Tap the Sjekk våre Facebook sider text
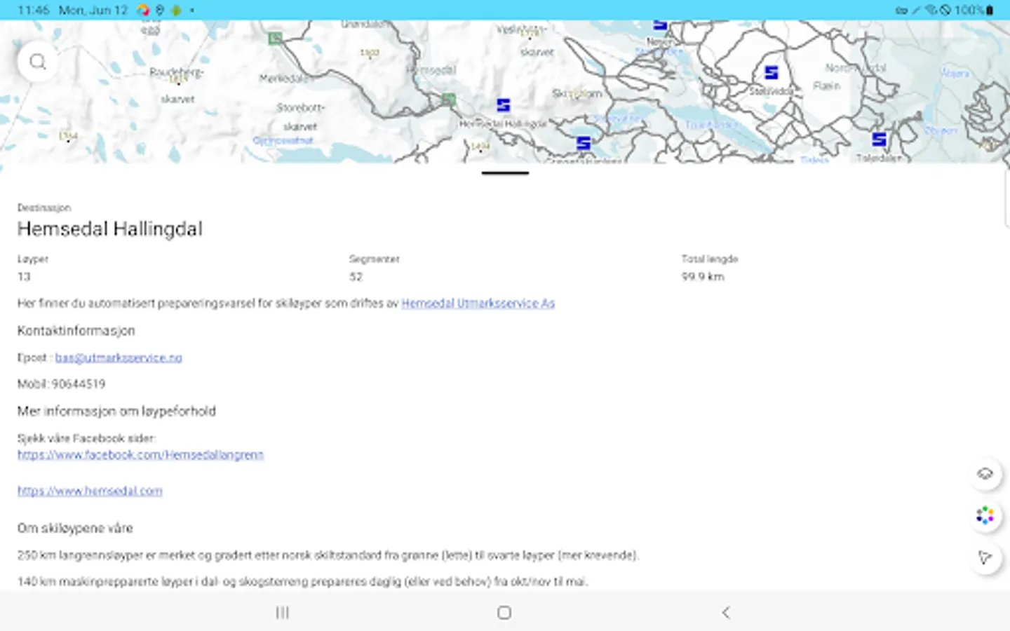Image resolution: width=1010 pixels, height=631 pixels. pyautogui.click(x=86, y=439)
